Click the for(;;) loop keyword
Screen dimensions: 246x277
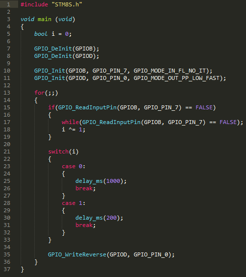[x=39, y=93]
